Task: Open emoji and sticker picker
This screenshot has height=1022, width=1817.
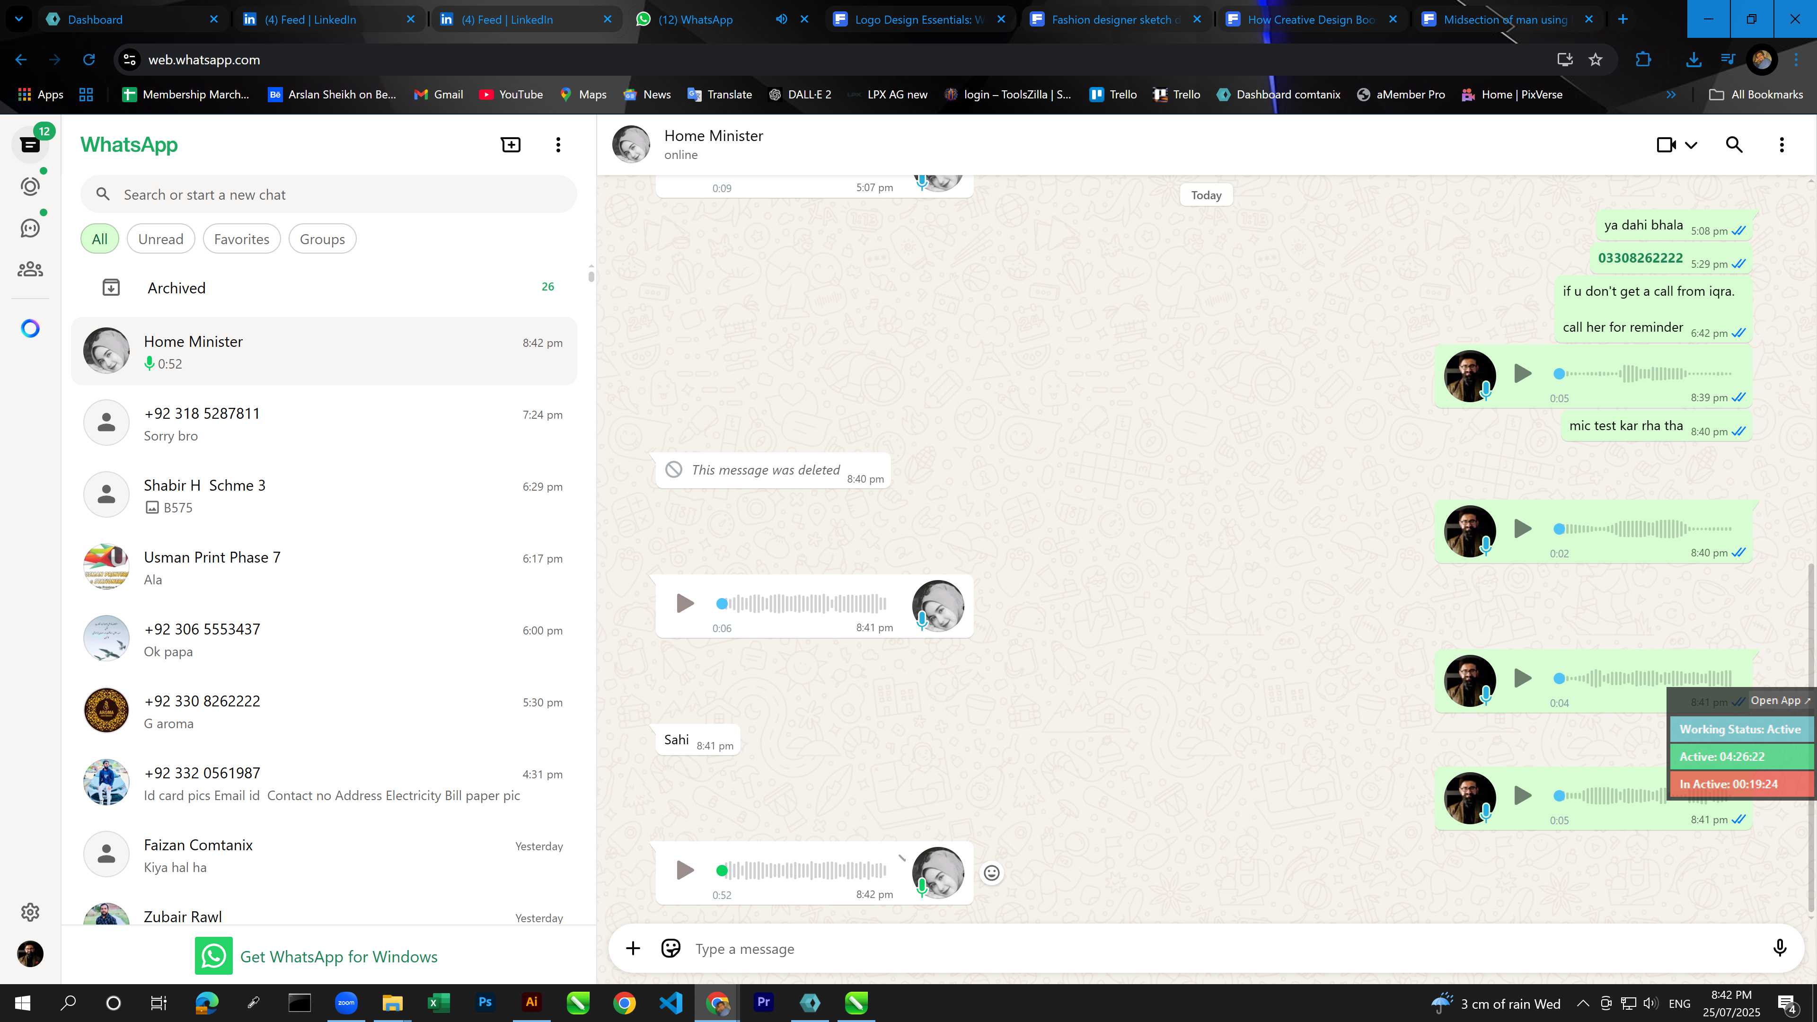Action: point(670,949)
